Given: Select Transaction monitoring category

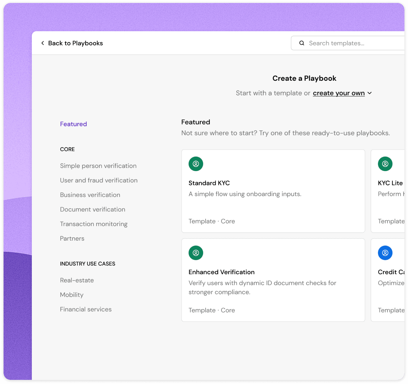Looking at the screenshot, I should pyautogui.click(x=94, y=224).
